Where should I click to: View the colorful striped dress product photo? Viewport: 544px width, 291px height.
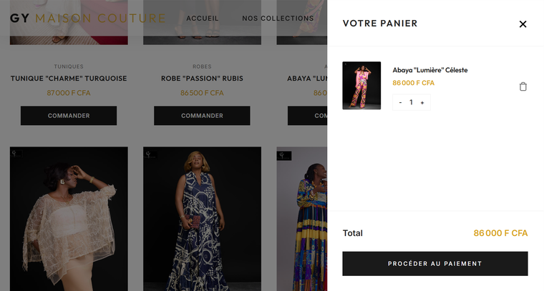point(302,219)
